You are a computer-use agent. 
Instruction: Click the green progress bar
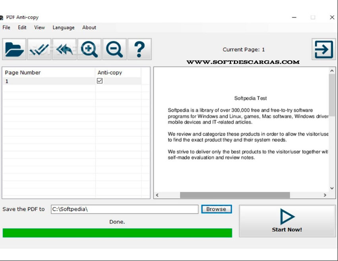(117, 233)
